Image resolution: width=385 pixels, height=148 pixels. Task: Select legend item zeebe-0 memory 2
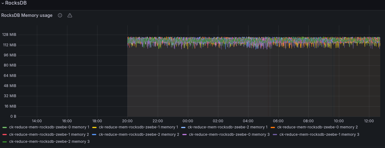tap(317, 127)
